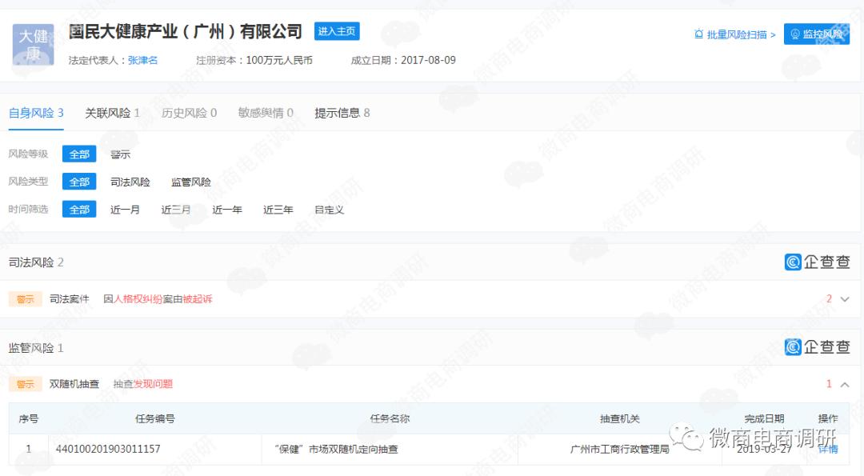Click the 抽查发现问题 text
The image size is (864, 476).
pyautogui.click(x=142, y=384)
